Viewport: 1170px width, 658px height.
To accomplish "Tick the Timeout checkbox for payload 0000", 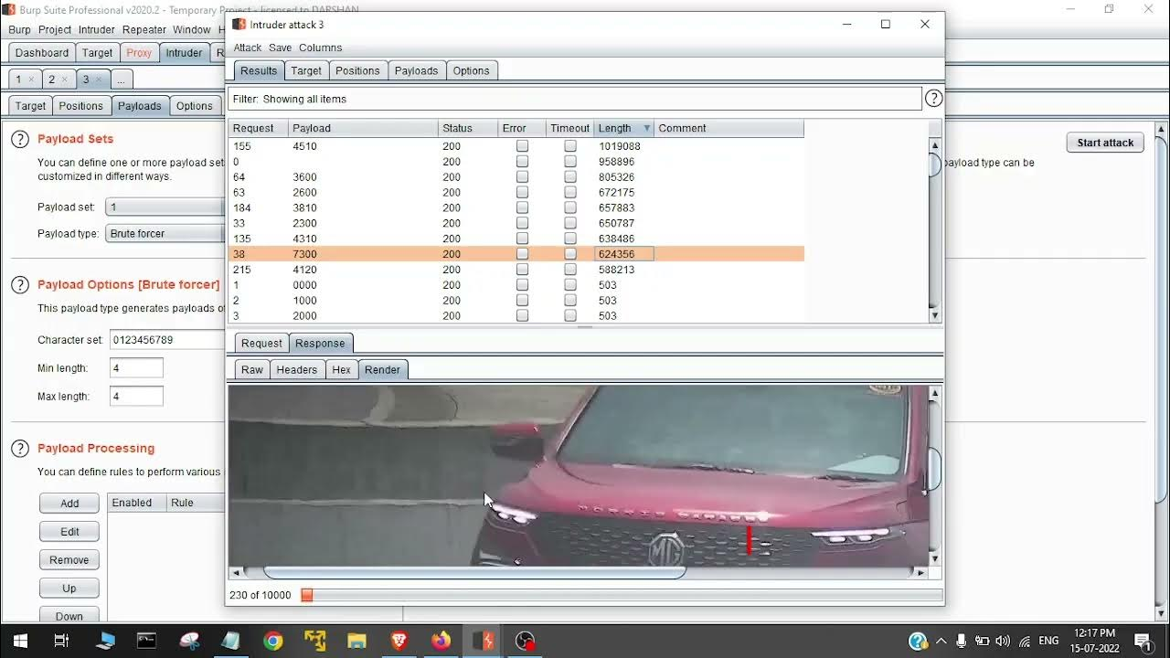I will pos(570,285).
